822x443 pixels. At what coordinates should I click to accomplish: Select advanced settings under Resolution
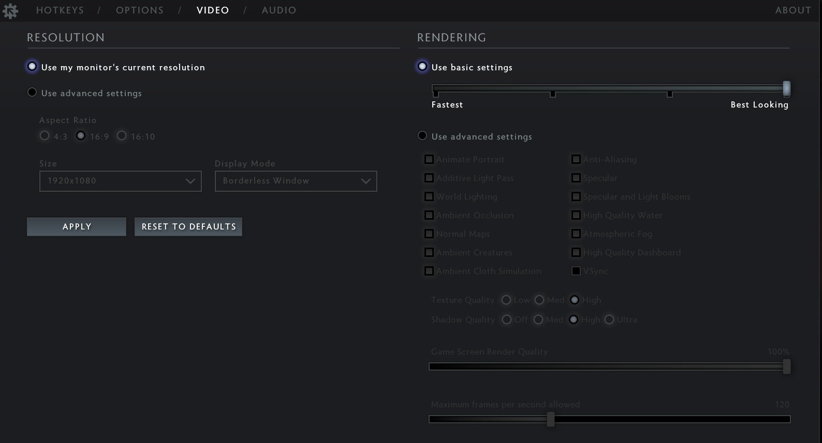point(32,93)
